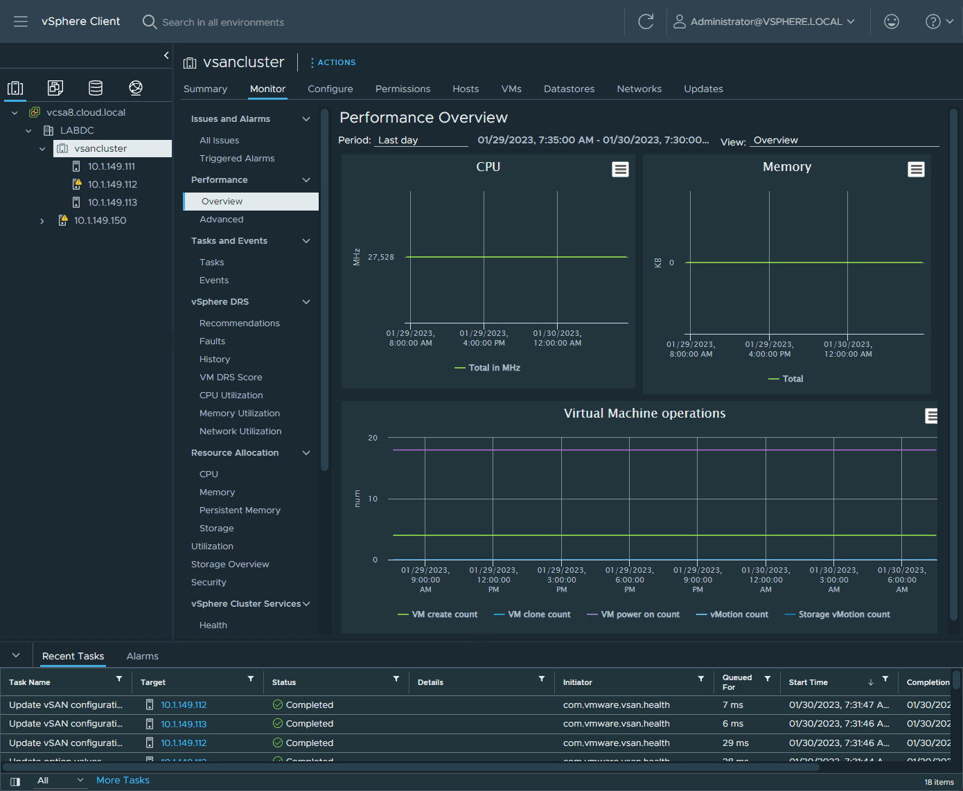Viewport: 963px width, 791px height.
Task: Switch to the Configure tab
Action: coord(330,89)
